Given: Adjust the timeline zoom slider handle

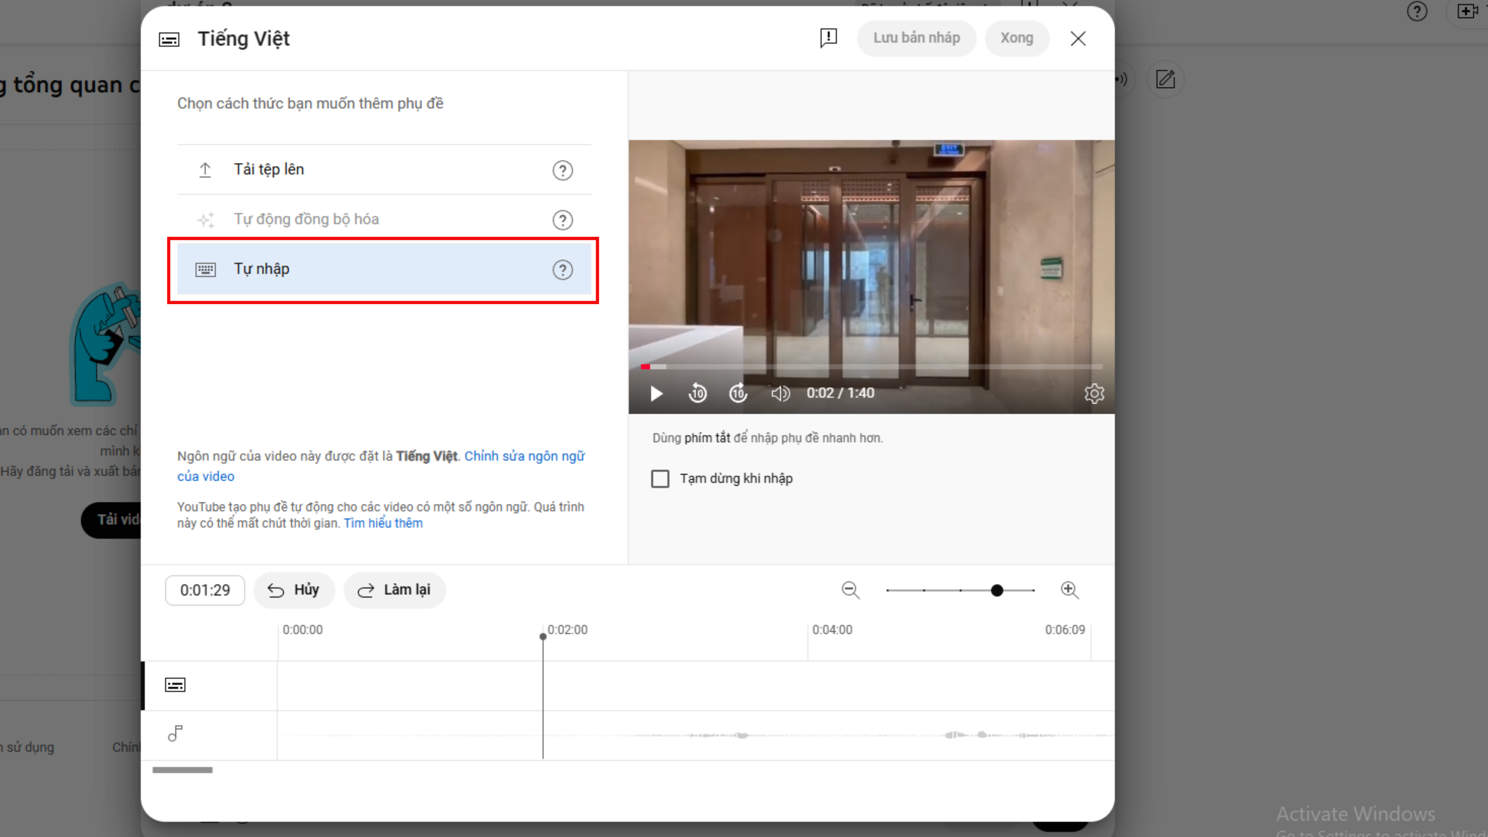Looking at the screenshot, I should click(997, 590).
